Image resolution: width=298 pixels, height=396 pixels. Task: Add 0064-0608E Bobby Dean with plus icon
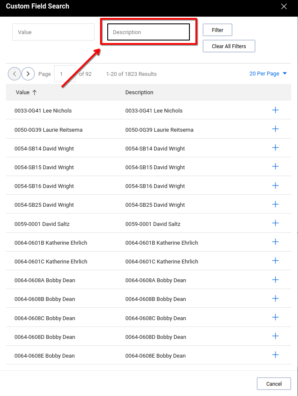pos(275,355)
